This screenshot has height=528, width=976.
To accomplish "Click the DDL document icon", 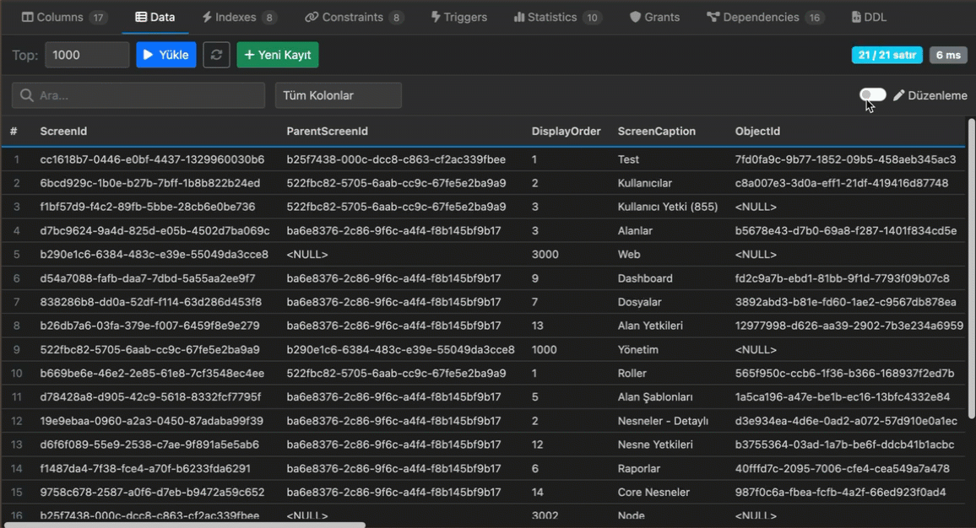I will [x=856, y=17].
